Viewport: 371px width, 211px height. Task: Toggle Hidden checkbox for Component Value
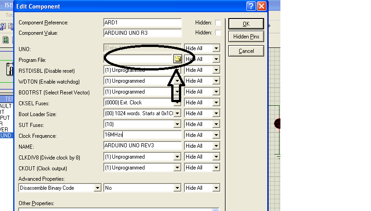tap(218, 33)
